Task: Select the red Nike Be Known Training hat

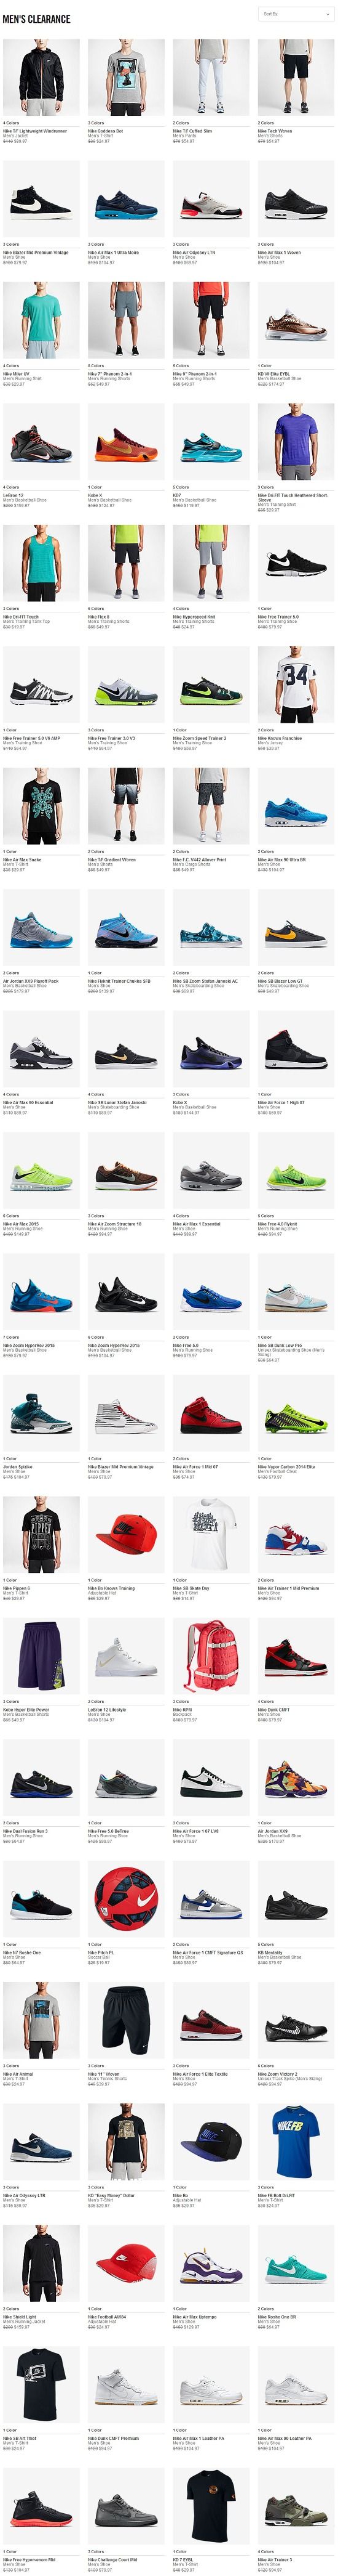Action: (127, 1535)
